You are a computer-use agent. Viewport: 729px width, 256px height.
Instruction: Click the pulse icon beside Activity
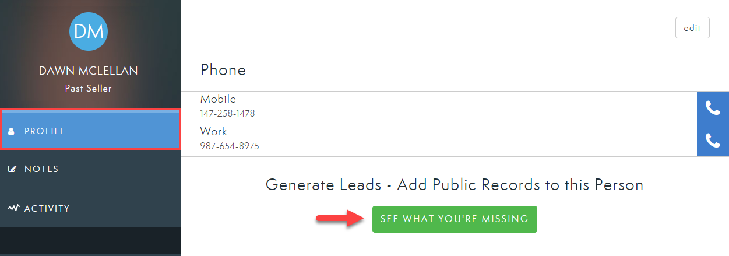point(14,208)
